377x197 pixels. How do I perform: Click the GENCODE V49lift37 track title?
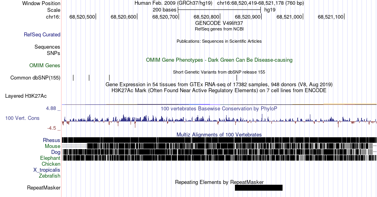click(x=219, y=23)
